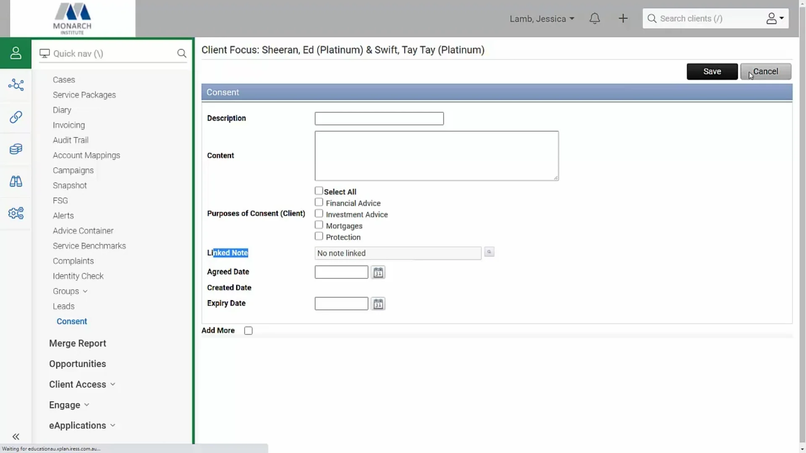Click the Linked Note search icon
This screenshot has height=453, width=806.
click(x=489, y=252)
